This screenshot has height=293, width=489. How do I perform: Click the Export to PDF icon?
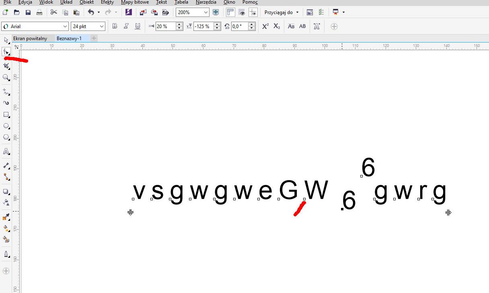165,12
